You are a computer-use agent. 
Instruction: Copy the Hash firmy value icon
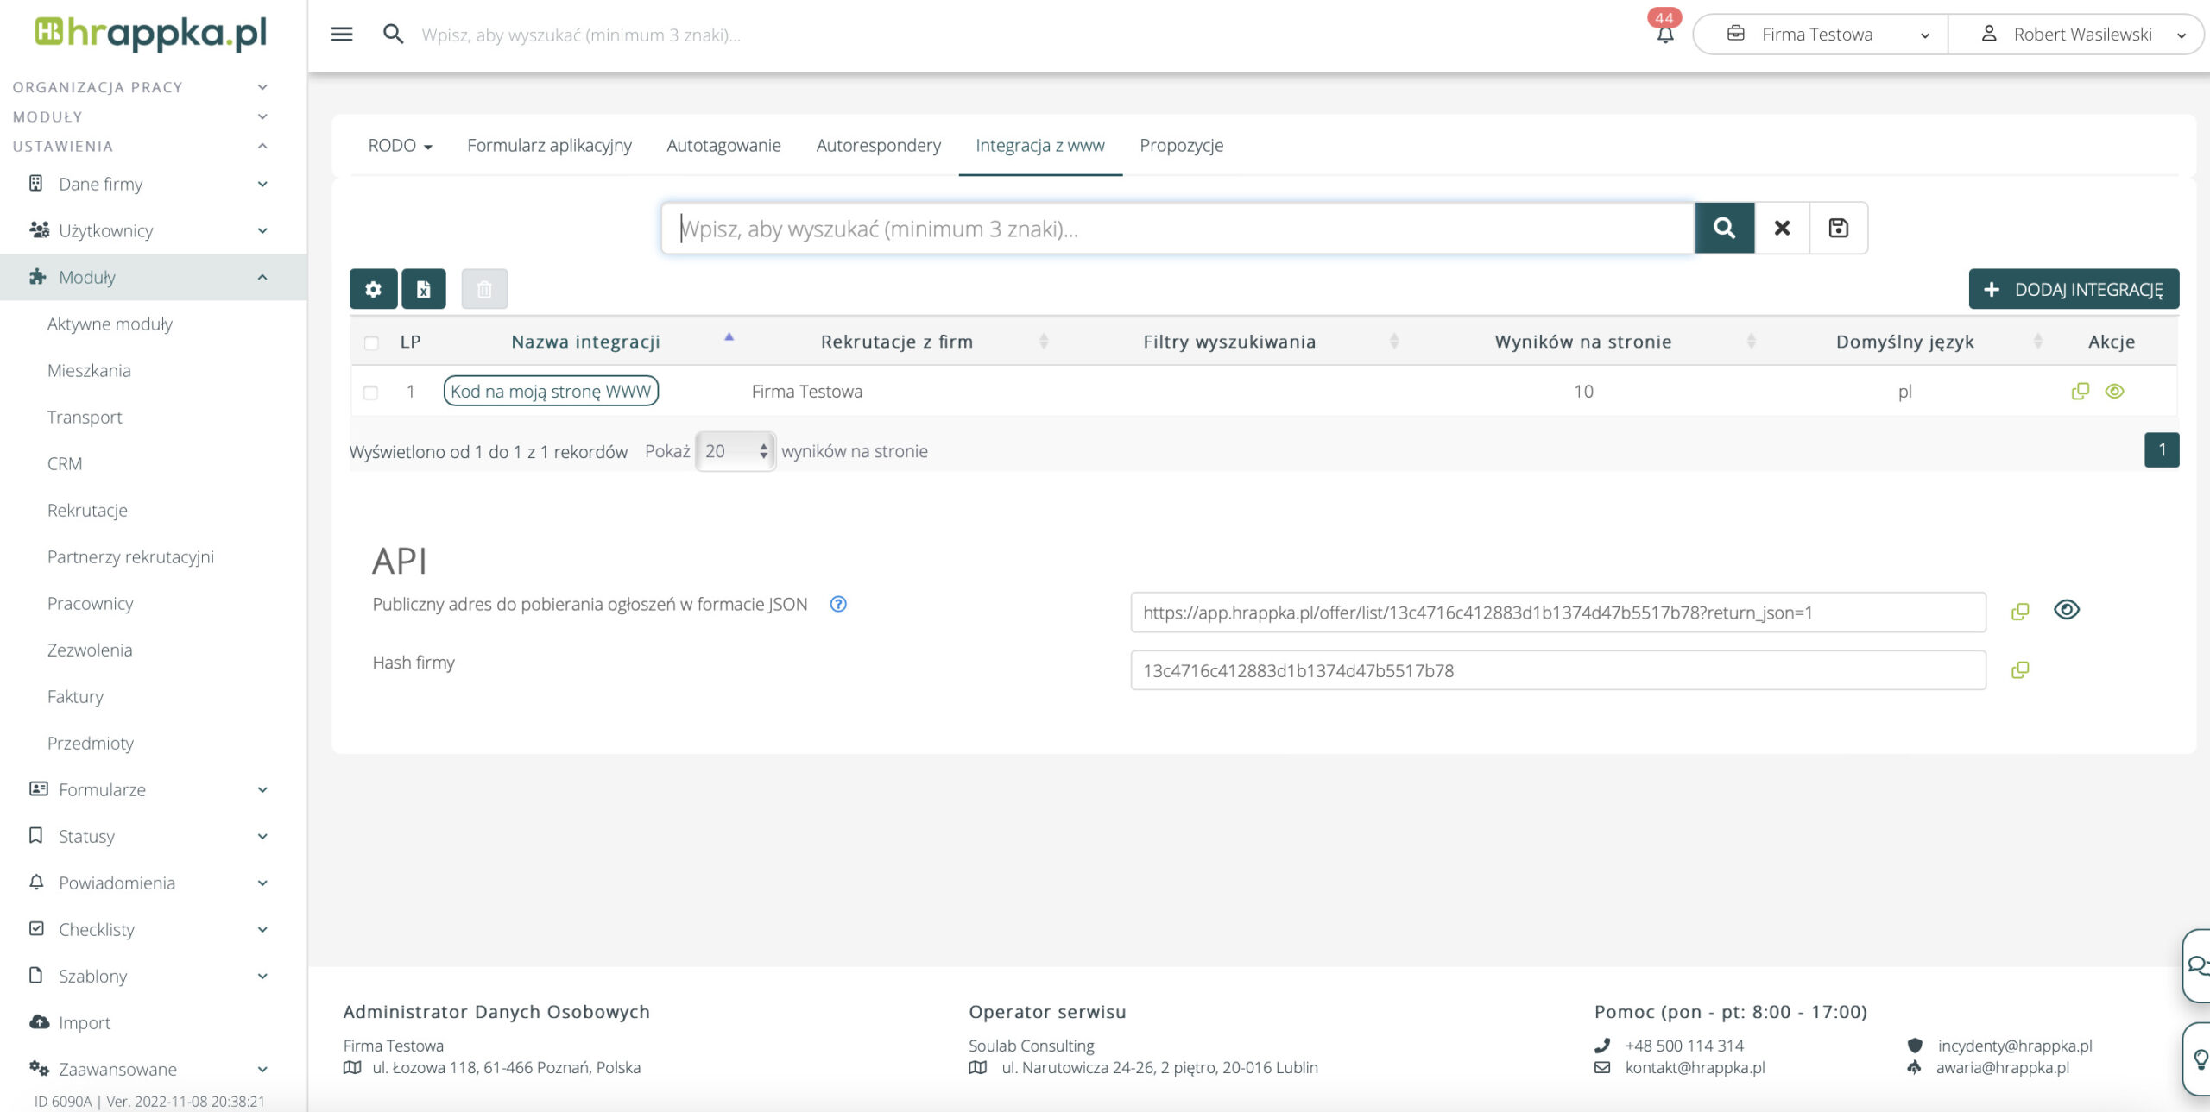pos(2020,670)
